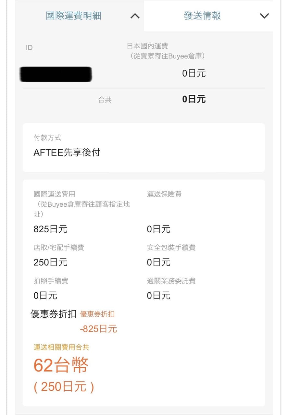Image resolution: width=289 pixels, height=415 pixels.
Task: Click the 付款方式 label
Action: (47, 138)
